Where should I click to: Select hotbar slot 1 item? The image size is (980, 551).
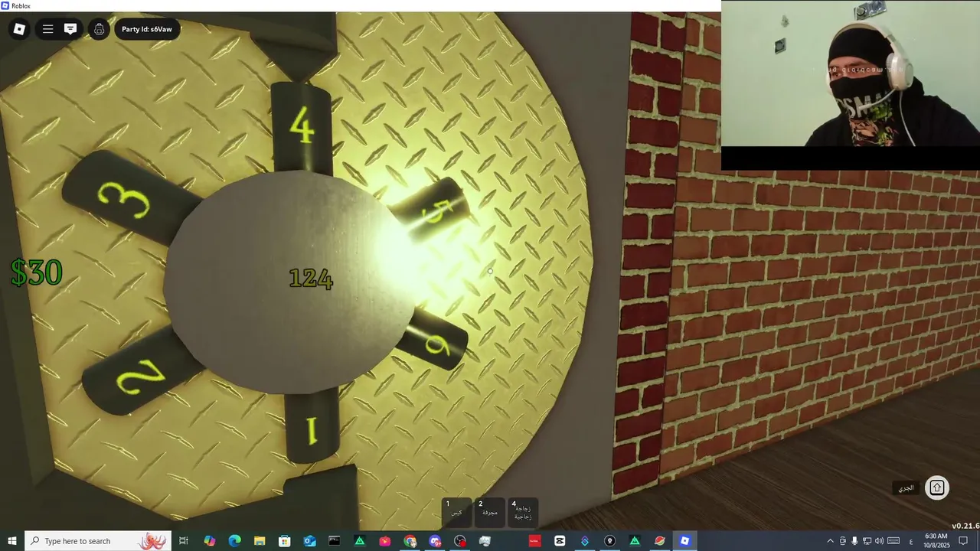point(456,511)
